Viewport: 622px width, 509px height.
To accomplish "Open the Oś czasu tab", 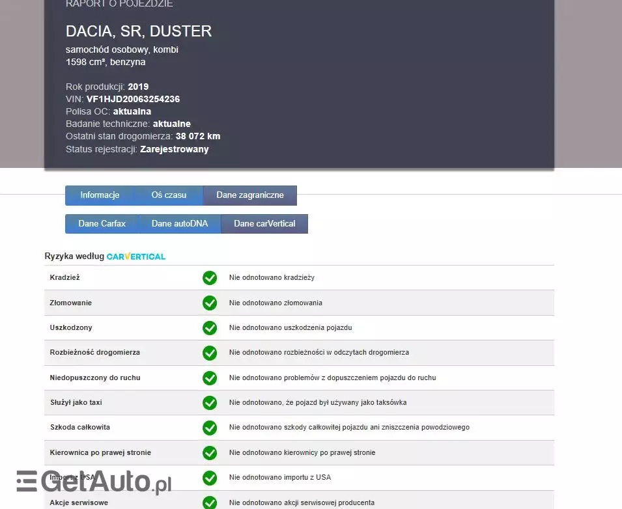I will coord(168,195).
